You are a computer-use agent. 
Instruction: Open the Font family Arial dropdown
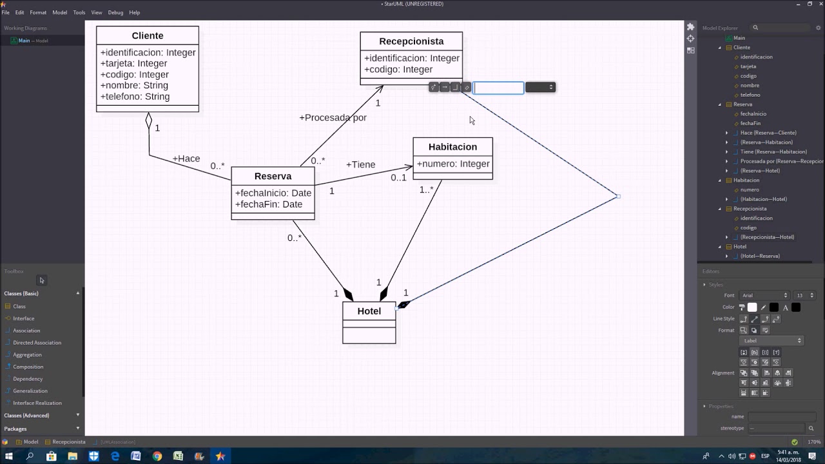[764, 295]
